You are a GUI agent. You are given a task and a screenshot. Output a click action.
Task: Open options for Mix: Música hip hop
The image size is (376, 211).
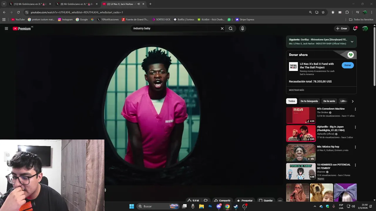(355, 147)
